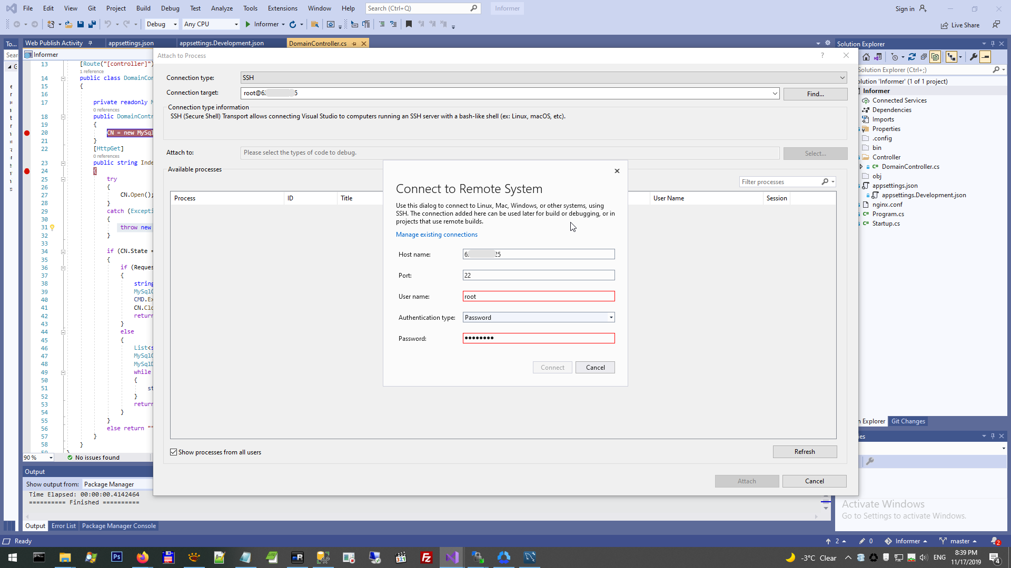Open the Authentication type dropdown
1011x568 pixels.
tap(611, 318)
